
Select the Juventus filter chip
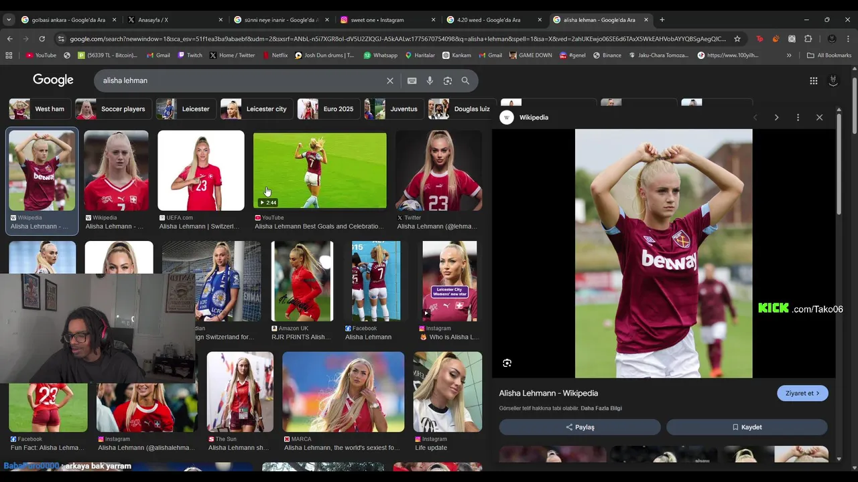point(393,109)
